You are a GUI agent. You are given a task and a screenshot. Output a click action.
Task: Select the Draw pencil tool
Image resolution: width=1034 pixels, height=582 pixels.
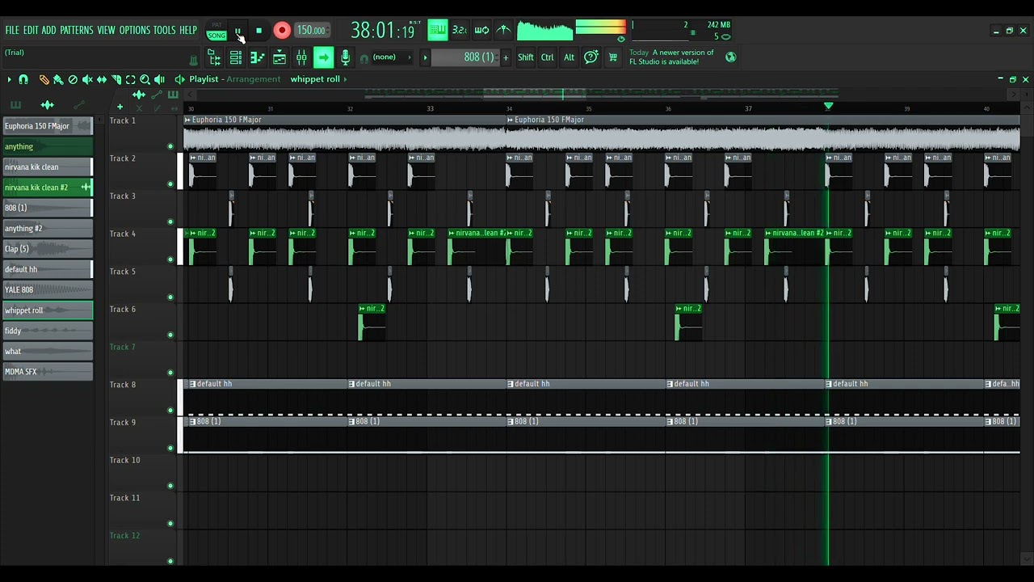click(44, 79)
